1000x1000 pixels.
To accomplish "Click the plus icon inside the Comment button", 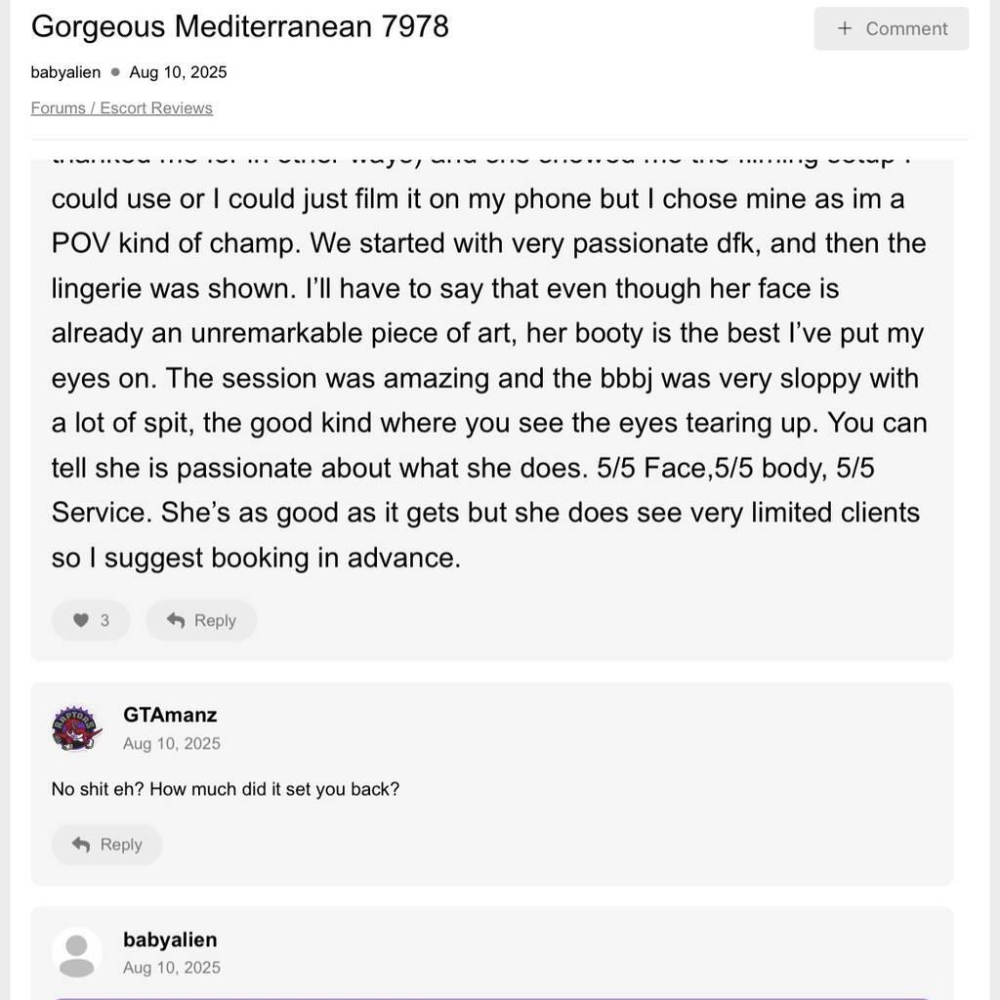I will tap(842, 28).
